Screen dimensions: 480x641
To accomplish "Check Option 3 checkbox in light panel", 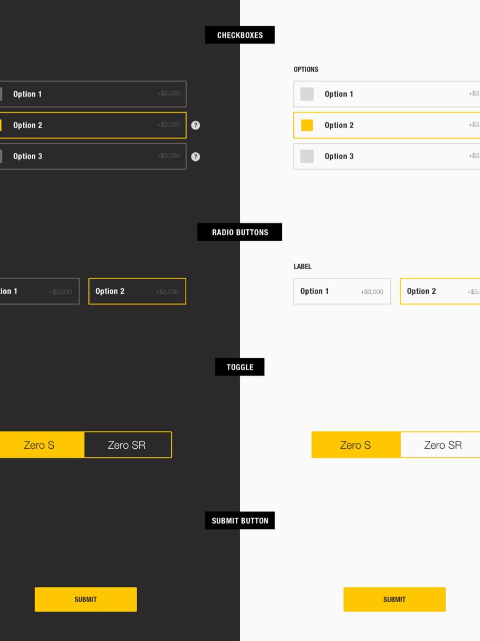I will pos(307,156).
